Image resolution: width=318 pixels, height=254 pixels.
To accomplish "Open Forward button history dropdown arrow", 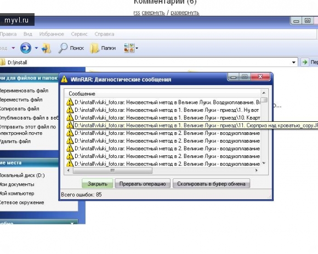I will point(36,48).
